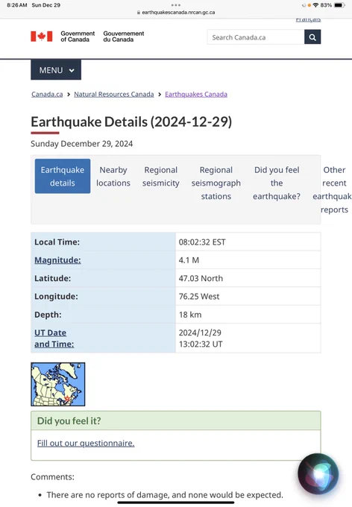Tap the earthquakescanada.nrcan.gc.ca address bar
This screenshot has width=352, height=507.
[178, 12]
